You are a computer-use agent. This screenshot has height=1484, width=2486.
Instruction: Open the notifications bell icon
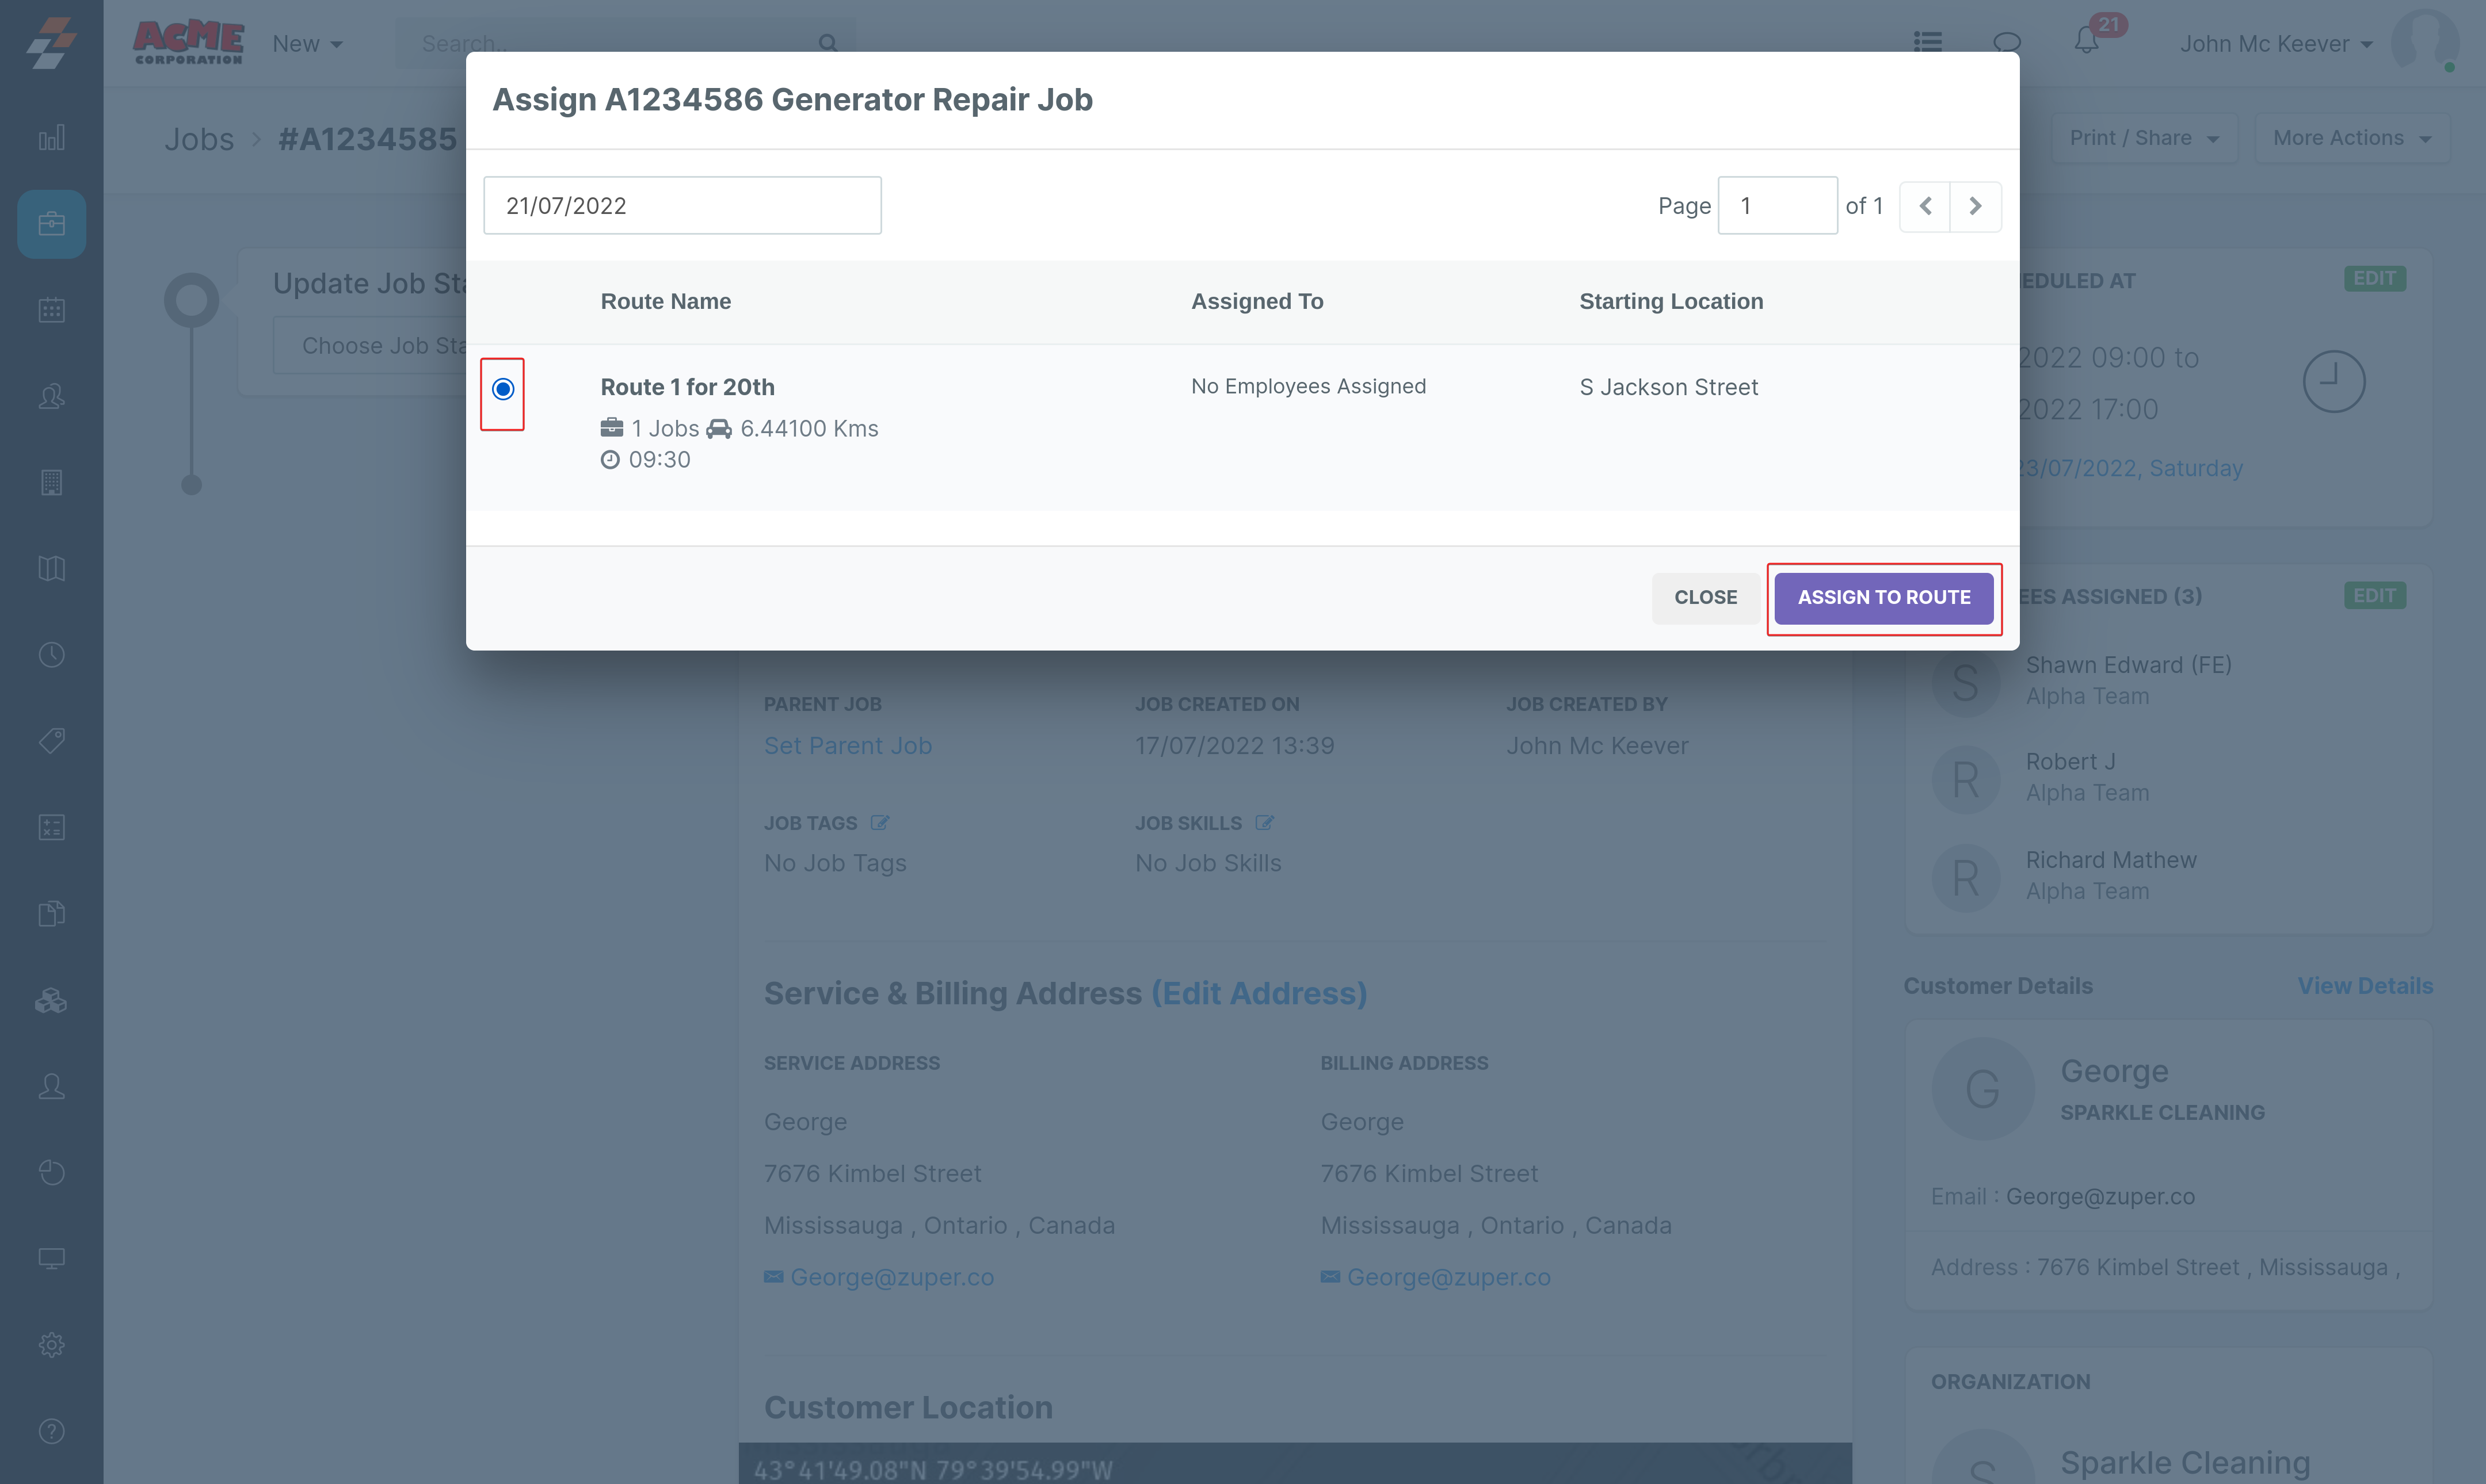(2086, 42)
